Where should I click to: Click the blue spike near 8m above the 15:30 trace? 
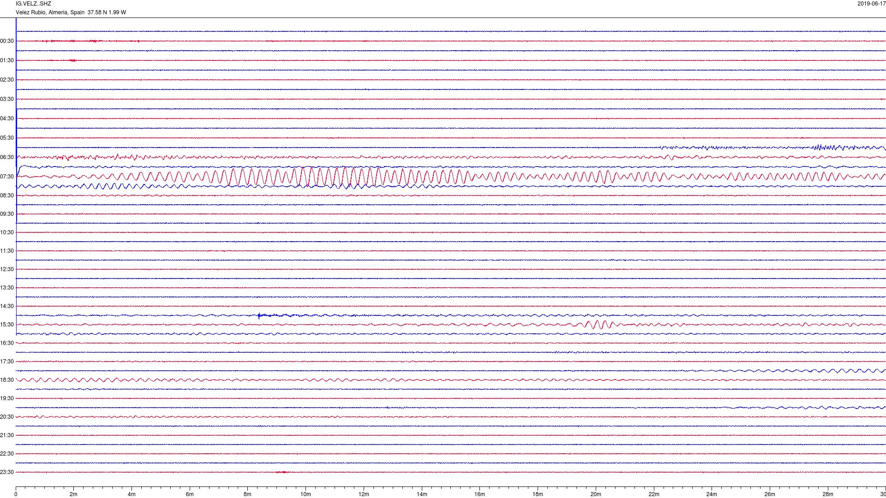[259, 316]
